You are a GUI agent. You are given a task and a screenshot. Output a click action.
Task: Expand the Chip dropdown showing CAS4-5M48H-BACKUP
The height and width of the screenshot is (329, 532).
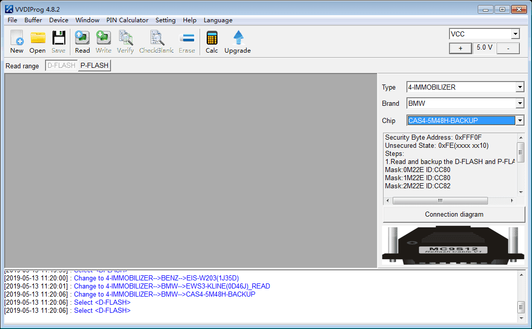click(x=520, y=120)
